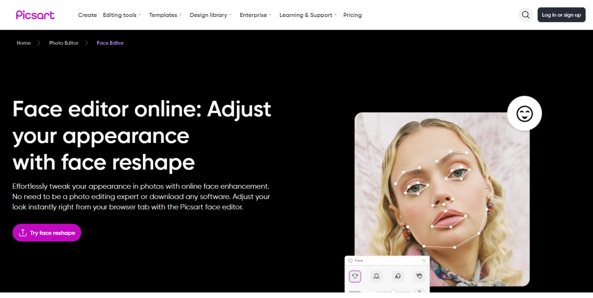Image resolution: width=593 pixels, height=298 pixels.
Task: Expand the Editing tools dropdown
Action: tap(122, 15)
